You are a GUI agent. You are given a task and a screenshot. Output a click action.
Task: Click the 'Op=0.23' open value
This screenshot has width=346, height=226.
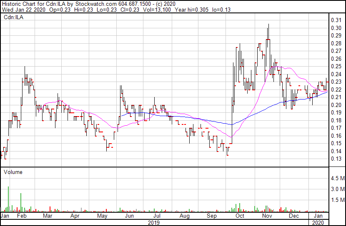(60, 10)
